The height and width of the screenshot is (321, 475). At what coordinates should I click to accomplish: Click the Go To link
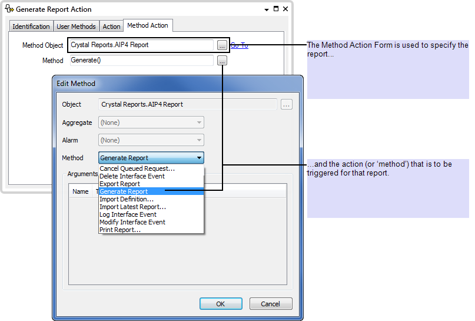click(239, 45)
